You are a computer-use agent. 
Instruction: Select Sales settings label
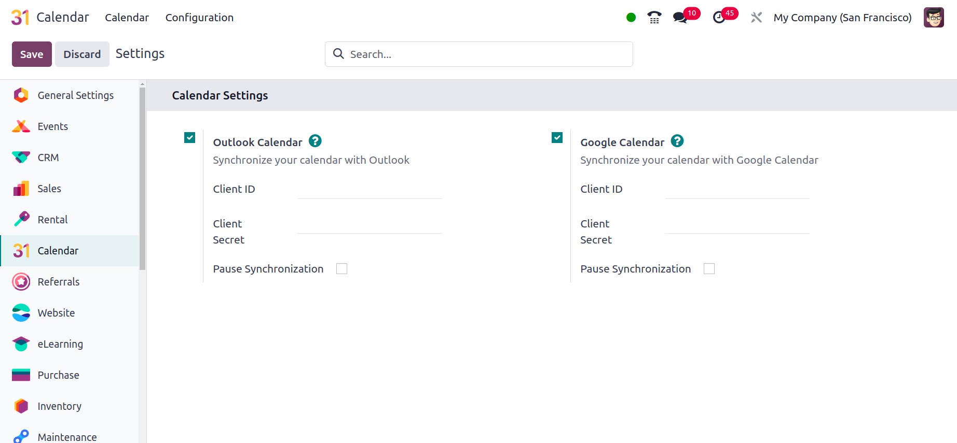[x=49, y=189]
